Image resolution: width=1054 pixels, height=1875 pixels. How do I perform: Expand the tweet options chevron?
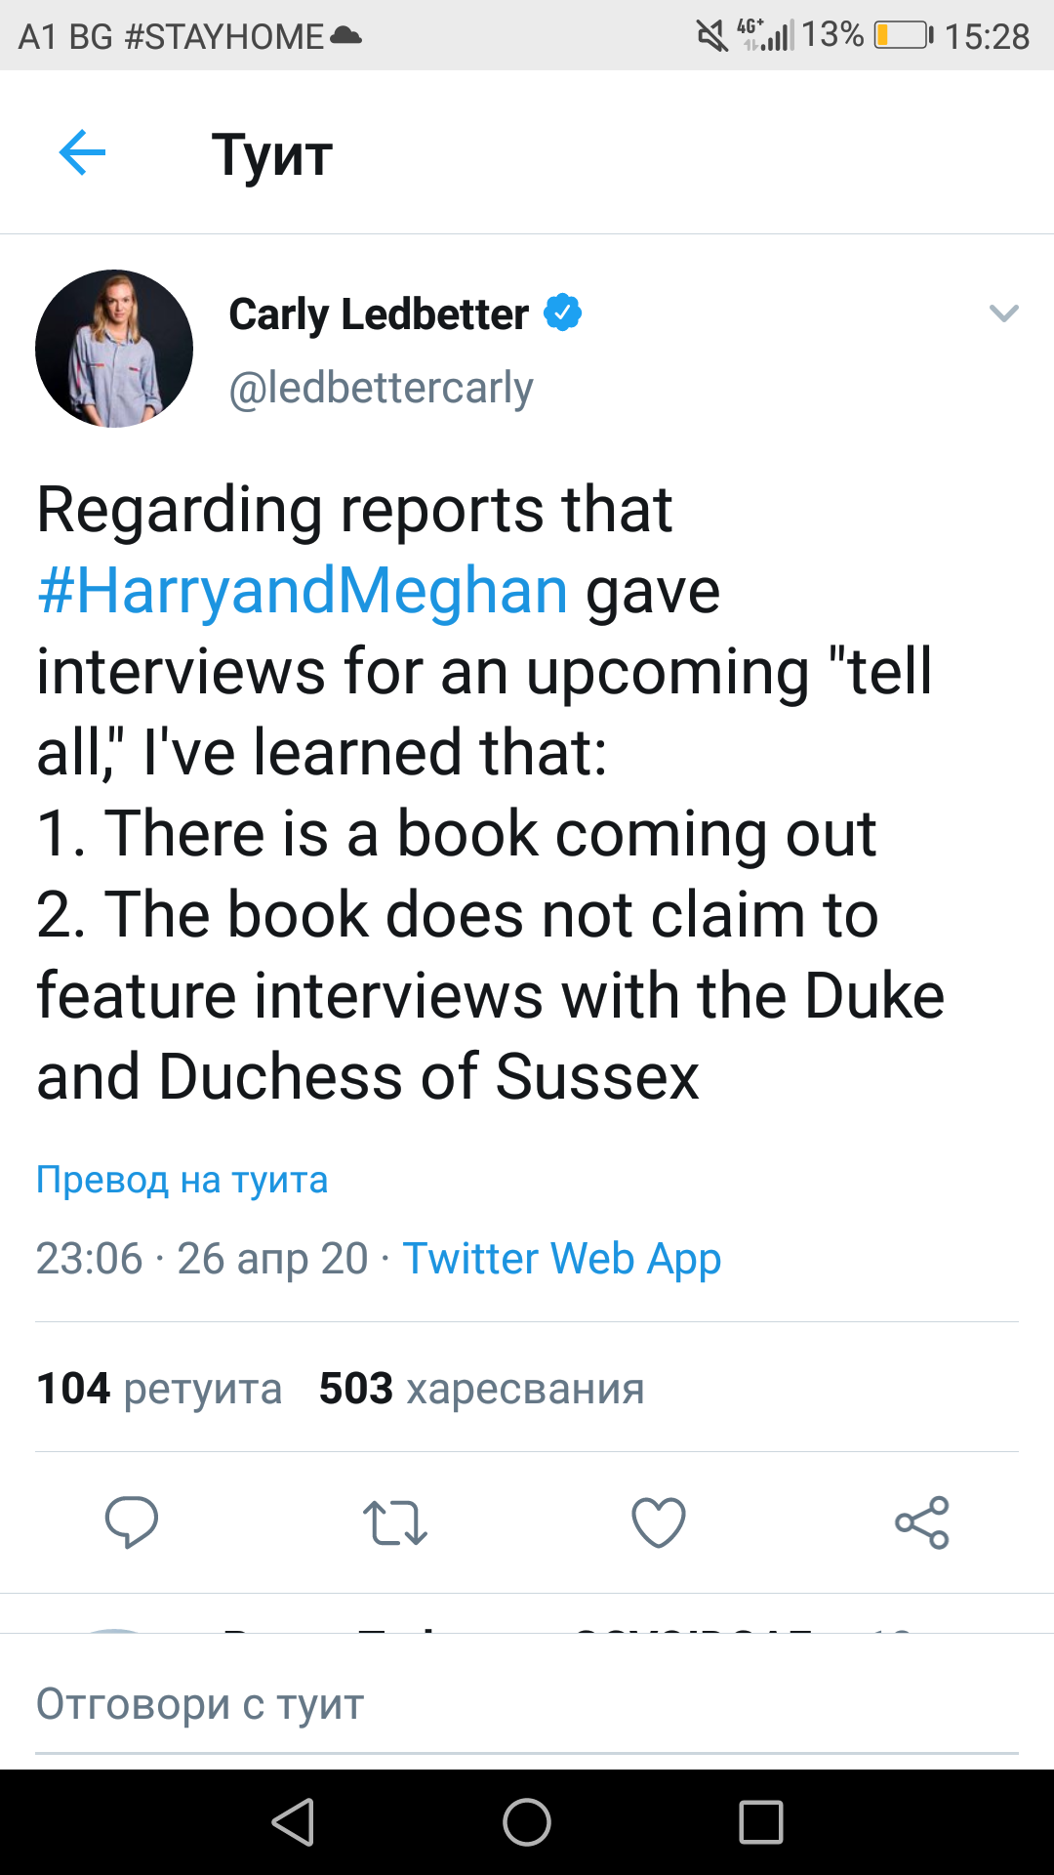tap(1003, 313)
